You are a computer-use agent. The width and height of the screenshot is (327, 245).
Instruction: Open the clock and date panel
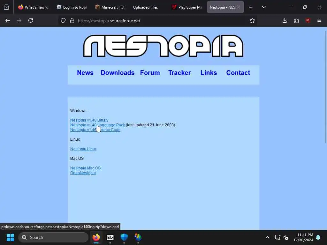(x=303, y=237)
